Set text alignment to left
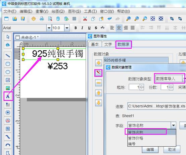 [112, 28]
